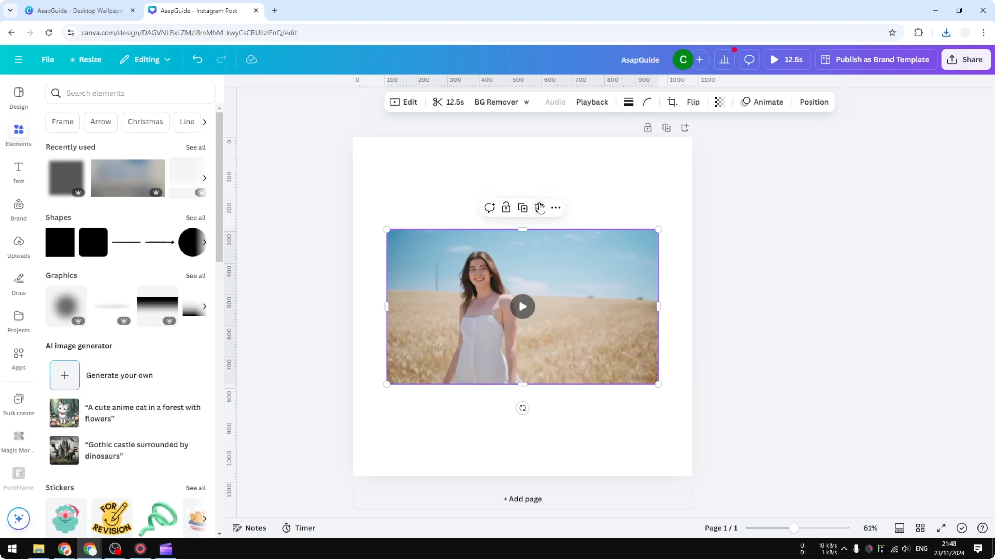Viewport: 995px width, 559px height.
Task: Toggle the lock on the selected video
Action: pyautogui.click(x=506, y=207)
